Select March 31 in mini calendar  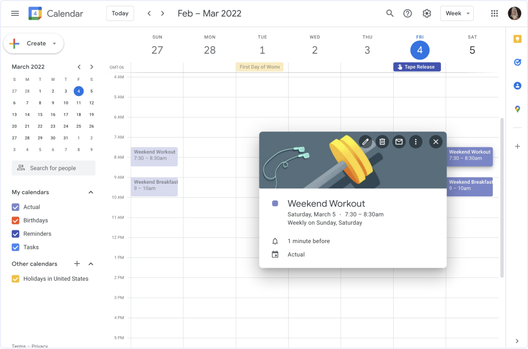pos(66,138)
